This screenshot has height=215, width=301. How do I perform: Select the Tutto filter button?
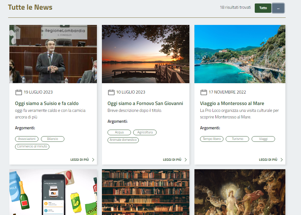pyautogui.click(x=263, y=8)
